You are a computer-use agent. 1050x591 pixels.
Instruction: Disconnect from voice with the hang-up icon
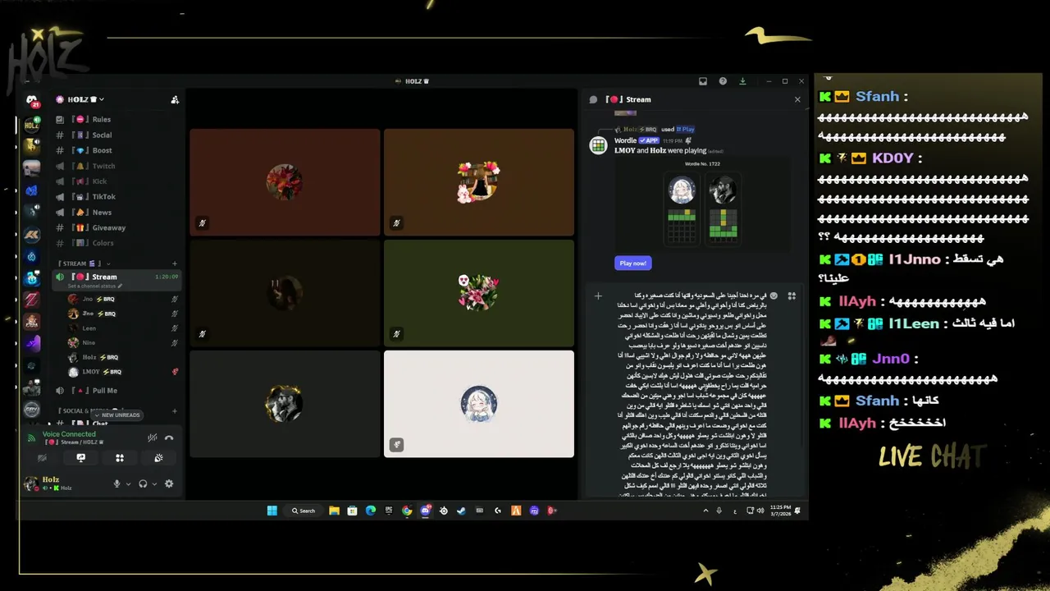pos(169,438)
